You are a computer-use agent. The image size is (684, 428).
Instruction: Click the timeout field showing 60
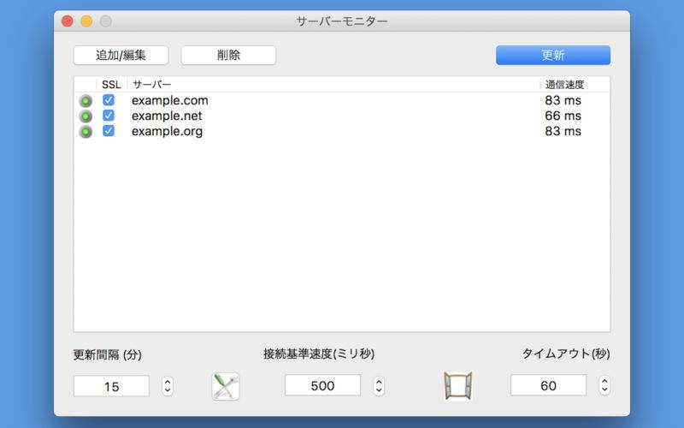[548, 386]
